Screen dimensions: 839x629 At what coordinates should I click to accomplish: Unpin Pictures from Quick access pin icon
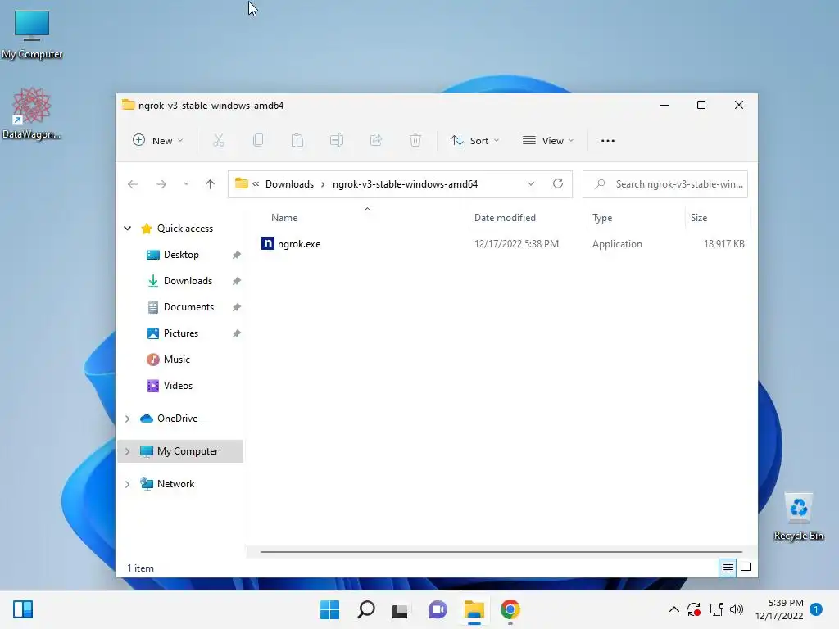pos(236,333)
